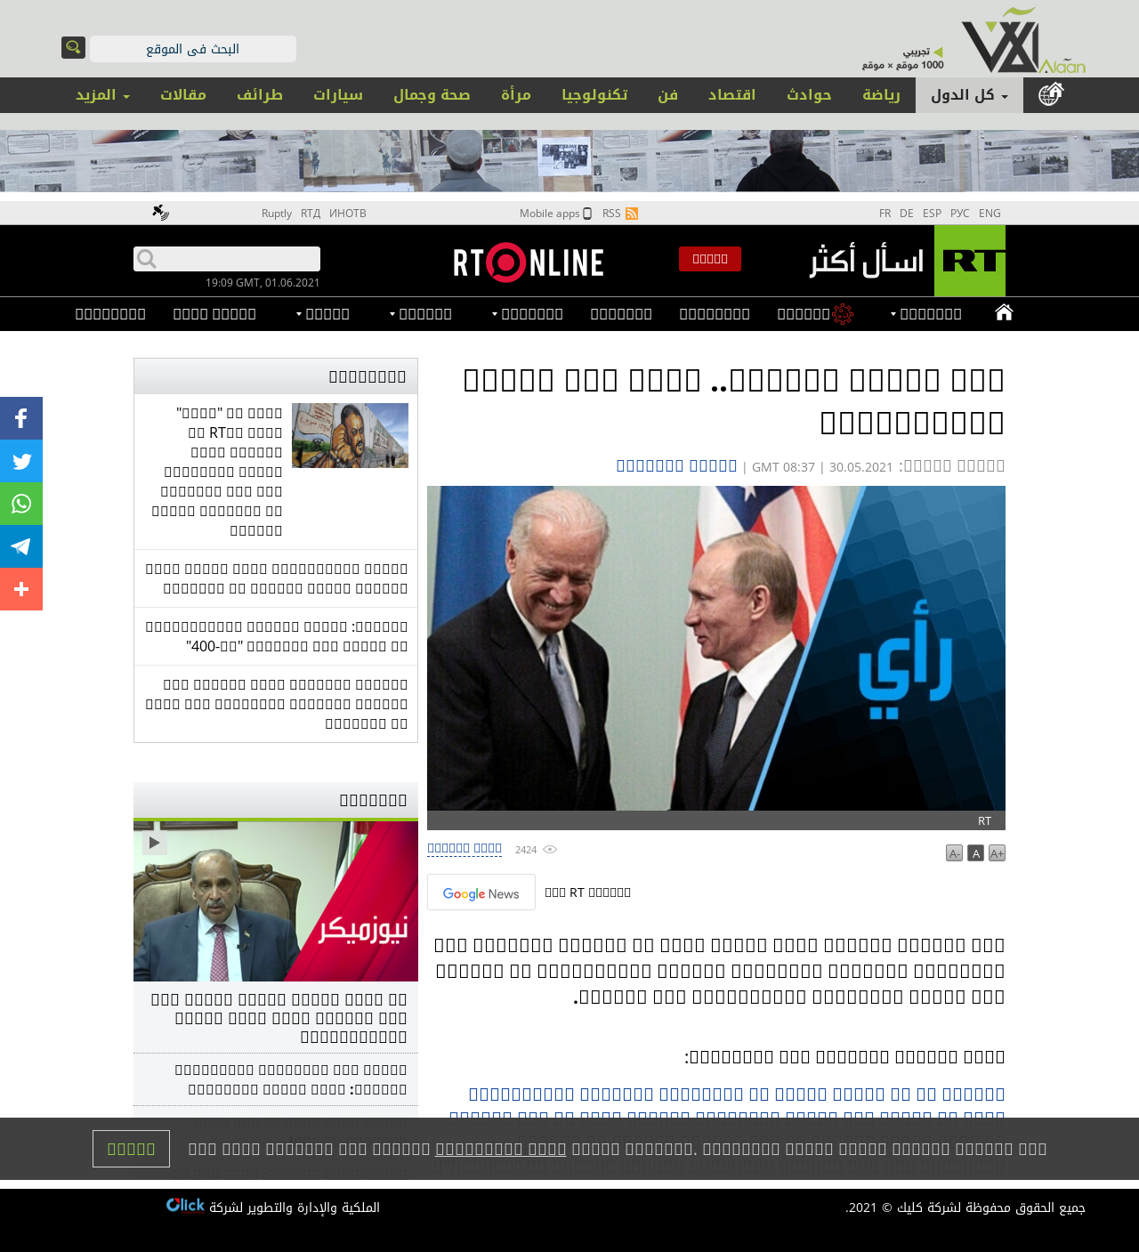Screen dimensions: 1139x1252
Task: Expand the RT menu dropdown beside home icon
Action: (x=925, y=314)
